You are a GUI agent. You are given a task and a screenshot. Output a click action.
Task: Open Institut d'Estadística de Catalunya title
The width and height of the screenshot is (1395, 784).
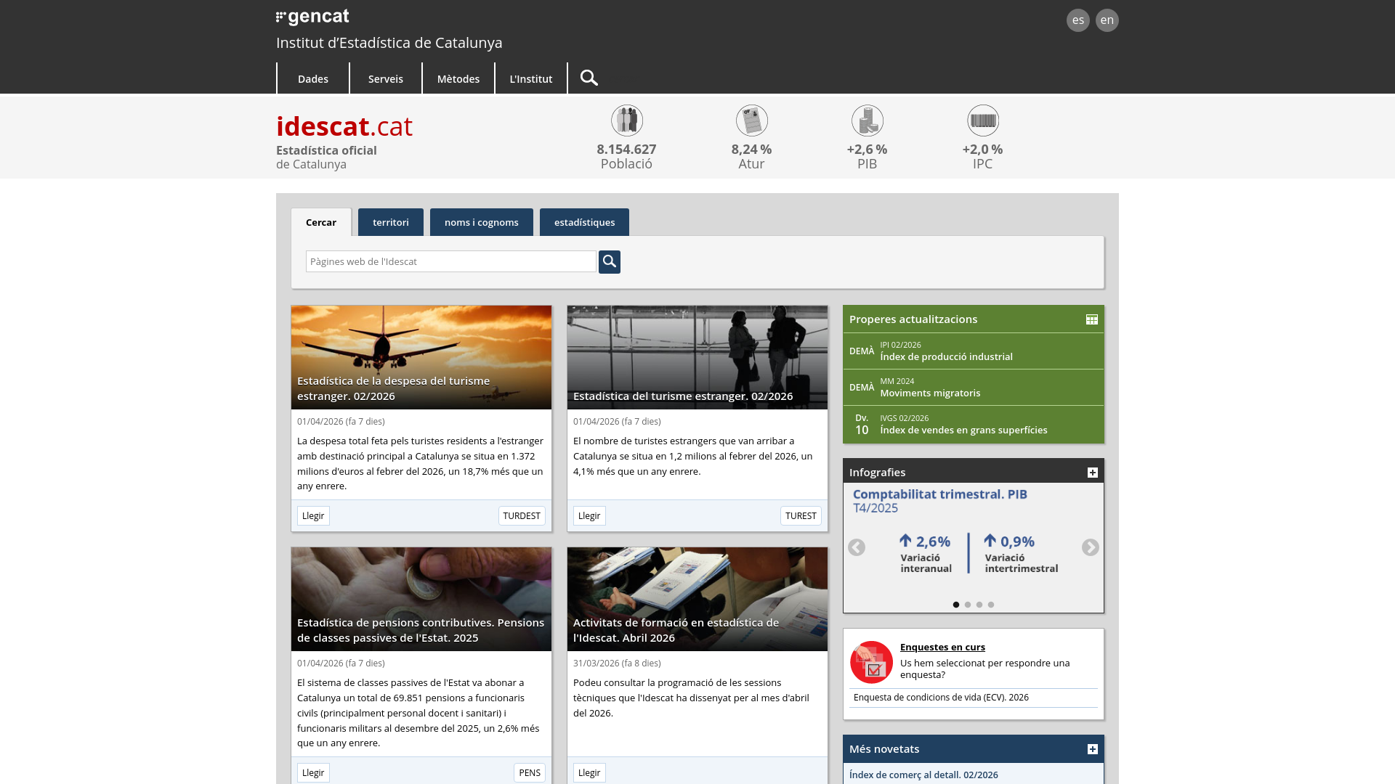(x=389, y=43)
